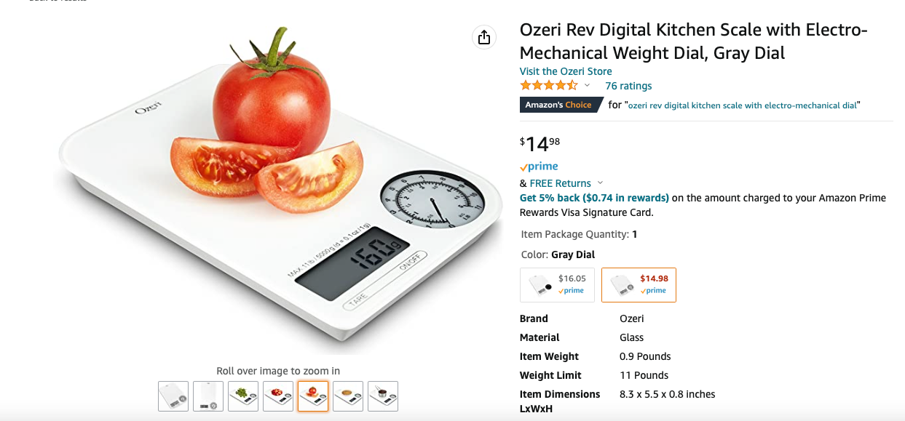Click the Amazon's Choice badge
Viewport: 905px width, 421px height.
[558, 105]
